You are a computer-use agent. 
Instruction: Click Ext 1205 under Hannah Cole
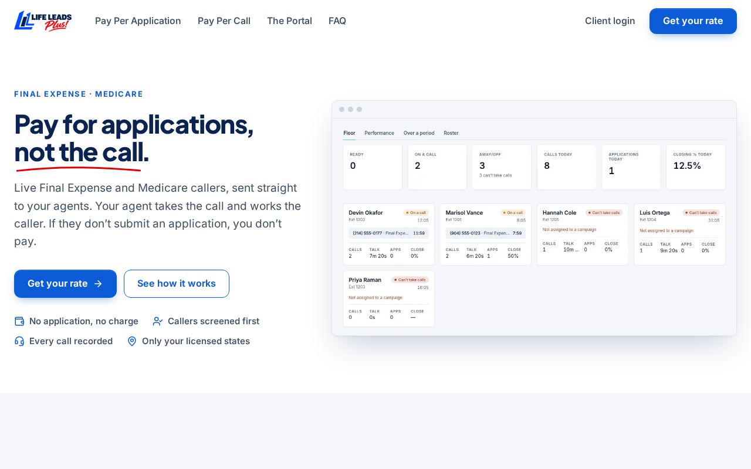(x=551, y=220)
